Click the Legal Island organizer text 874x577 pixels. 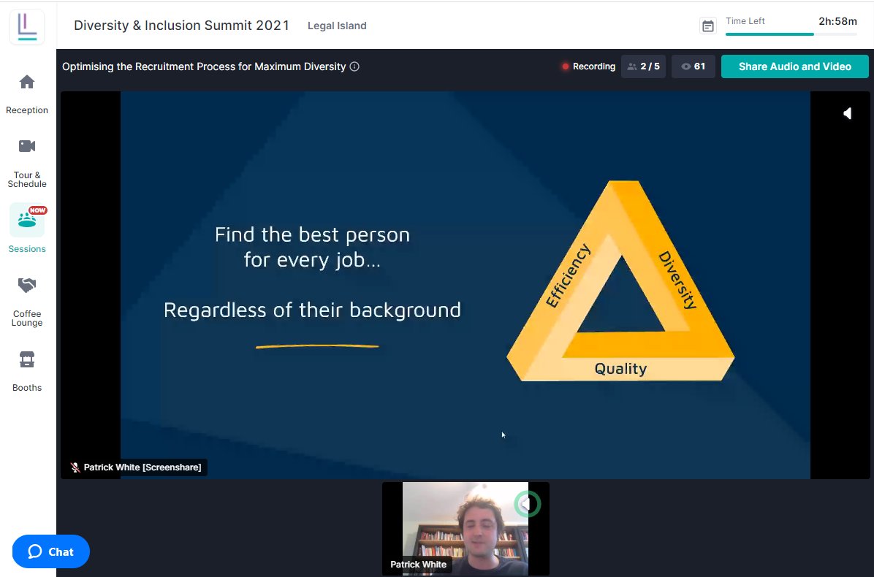(337, 26)
